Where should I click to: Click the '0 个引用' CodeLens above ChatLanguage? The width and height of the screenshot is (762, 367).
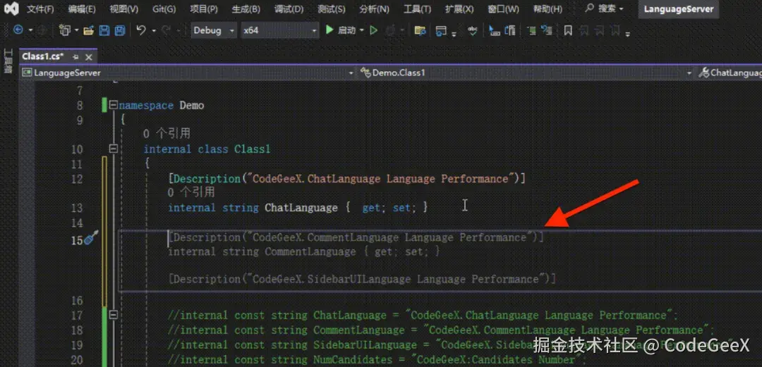coord(191,192)
